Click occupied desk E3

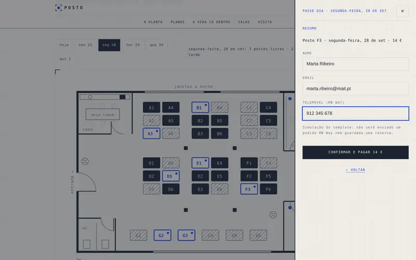[x=200, y=189]
